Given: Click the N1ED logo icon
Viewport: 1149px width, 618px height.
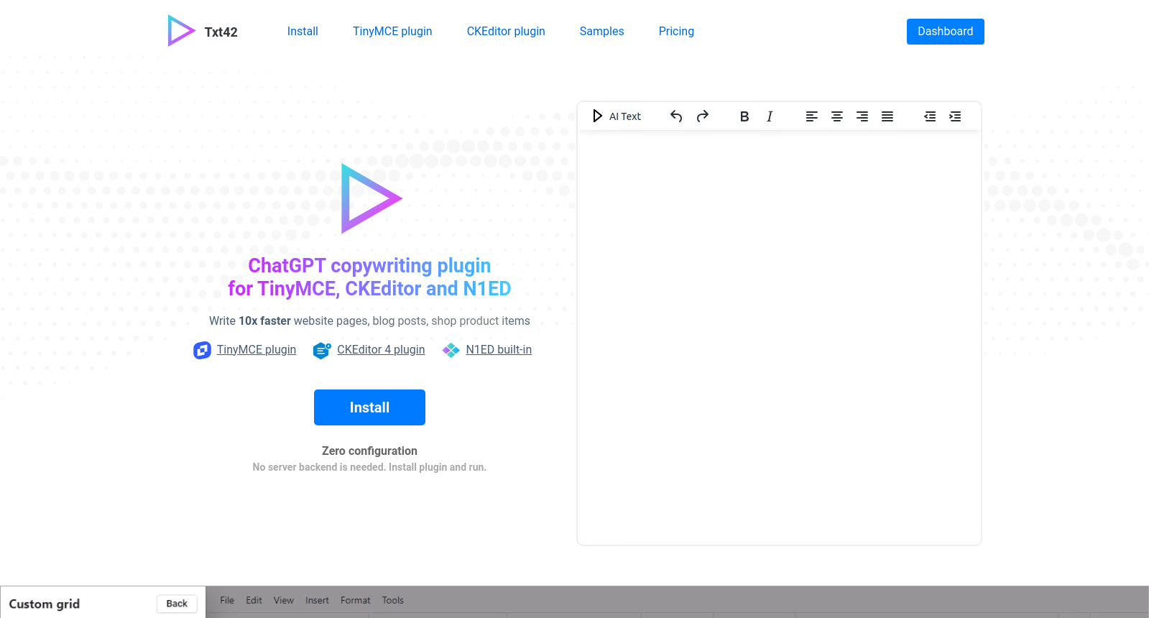Looking at the screenshot, I should click(x=451, y=351).
